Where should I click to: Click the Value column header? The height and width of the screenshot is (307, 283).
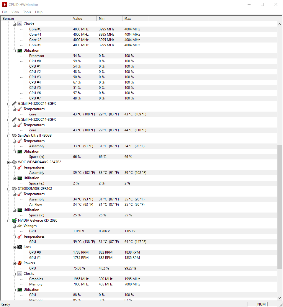coord(84,18)
